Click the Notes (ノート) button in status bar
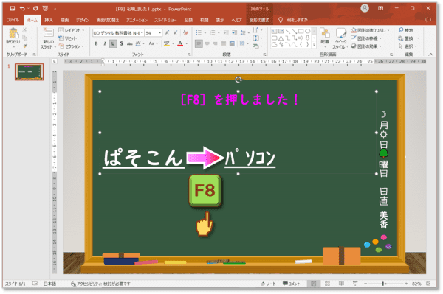The height and width of the screenshot is (294, 443). click(x=269, y=284)
